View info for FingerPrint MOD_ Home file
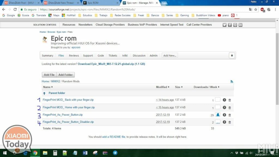This screenshot has width=279, height=157. tap(225, 107)
